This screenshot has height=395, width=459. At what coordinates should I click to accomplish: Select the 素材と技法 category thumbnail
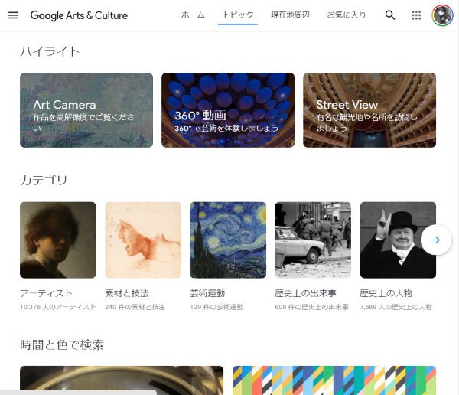(143, 240)
